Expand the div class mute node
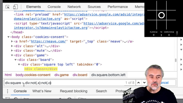Viewport: 183px width, 103px height. click(12, 51)
